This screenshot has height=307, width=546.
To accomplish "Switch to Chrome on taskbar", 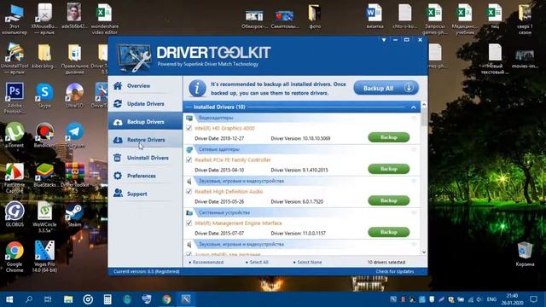I will pos(166,299).
